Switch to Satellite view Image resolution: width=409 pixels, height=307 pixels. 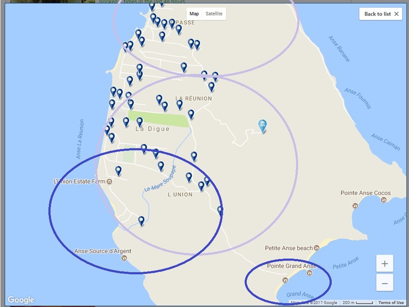pos(214,14)
